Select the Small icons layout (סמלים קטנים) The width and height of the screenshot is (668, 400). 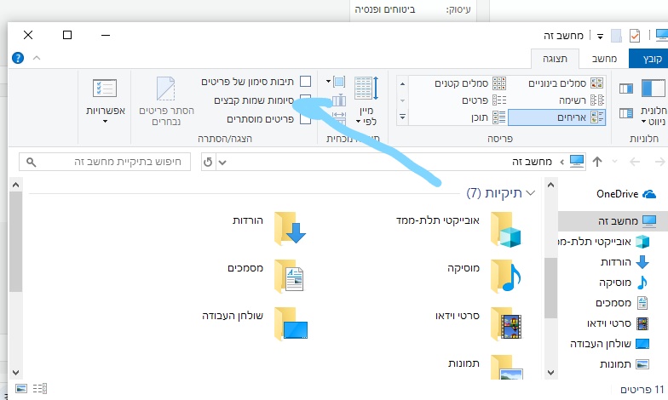coord(470,83)
